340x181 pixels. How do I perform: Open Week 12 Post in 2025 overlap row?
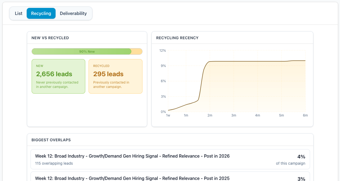click(x=170, y=176)
